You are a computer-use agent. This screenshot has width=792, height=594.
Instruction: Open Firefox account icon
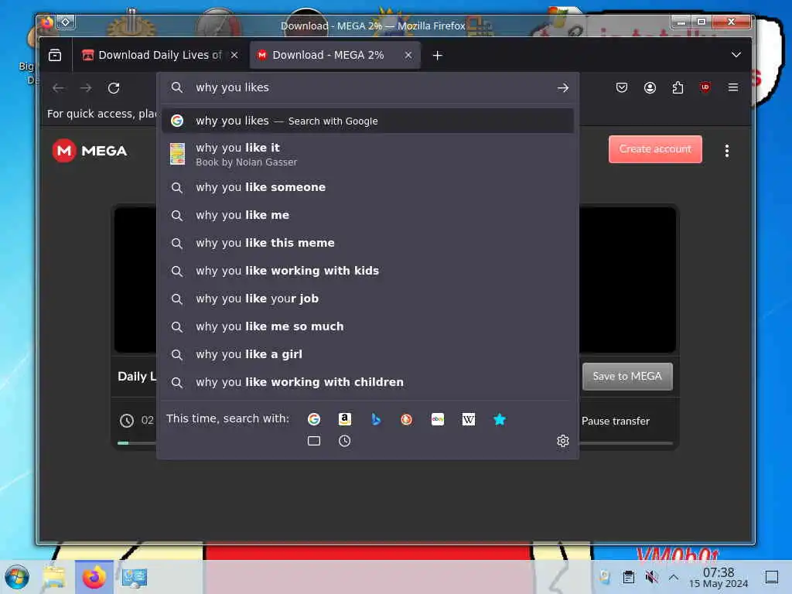(x=650, y=87)
